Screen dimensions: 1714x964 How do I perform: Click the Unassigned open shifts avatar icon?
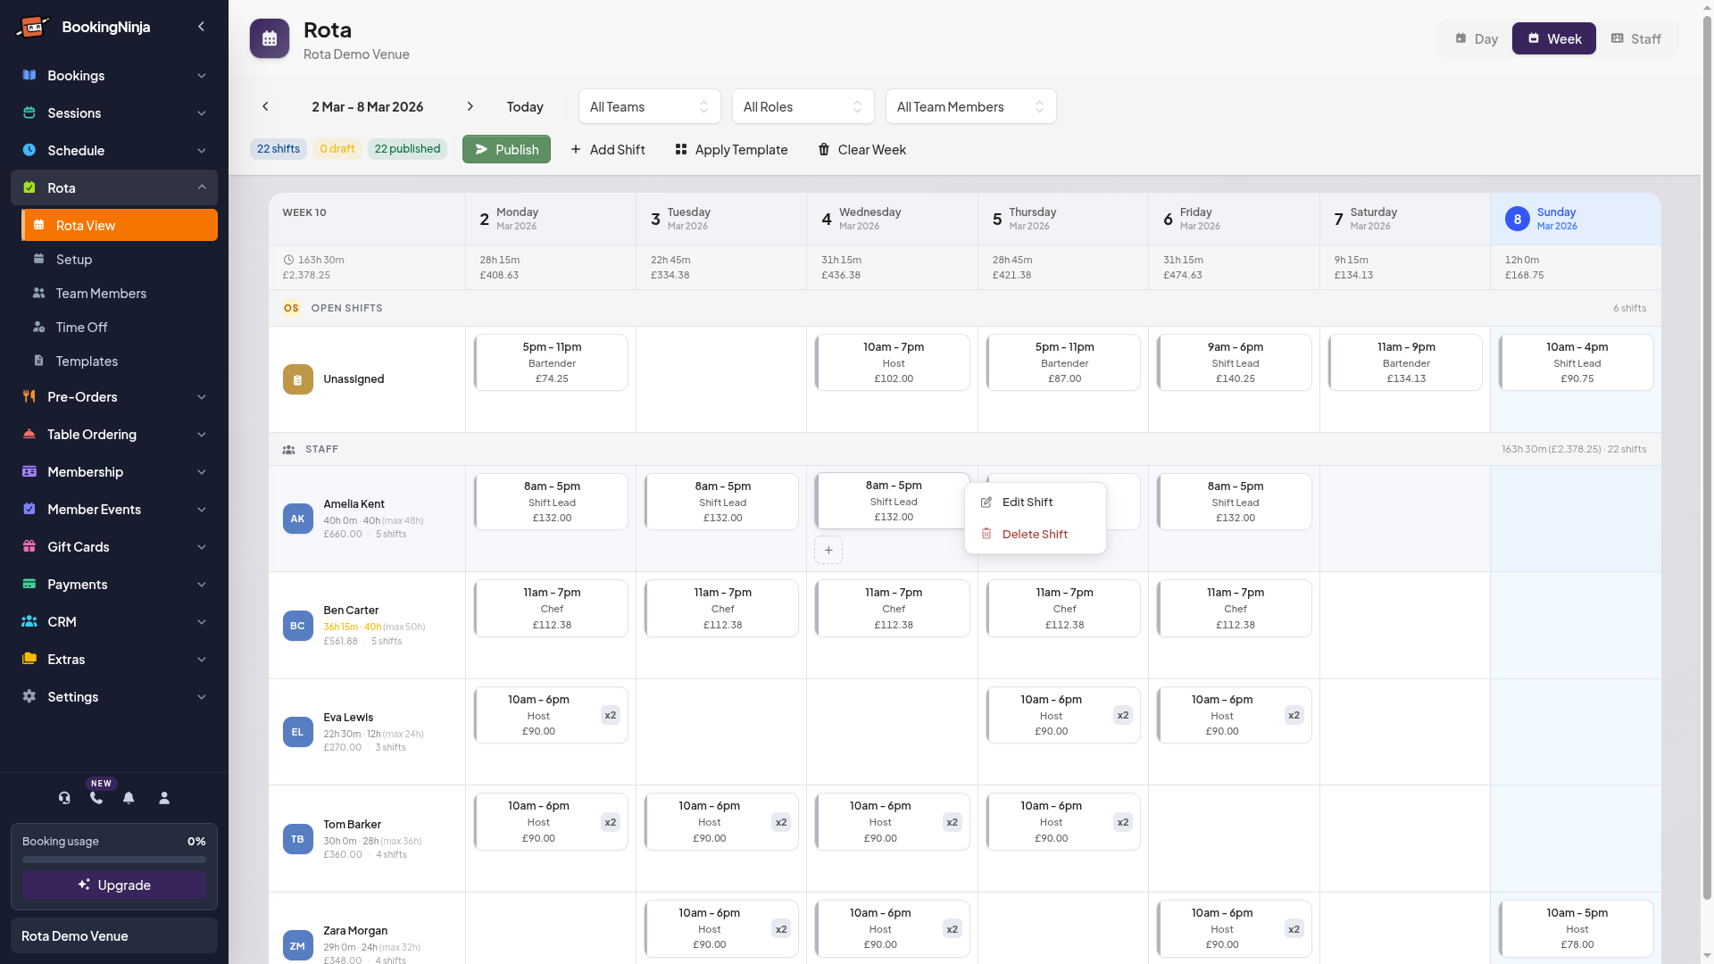tap(298, 379)
